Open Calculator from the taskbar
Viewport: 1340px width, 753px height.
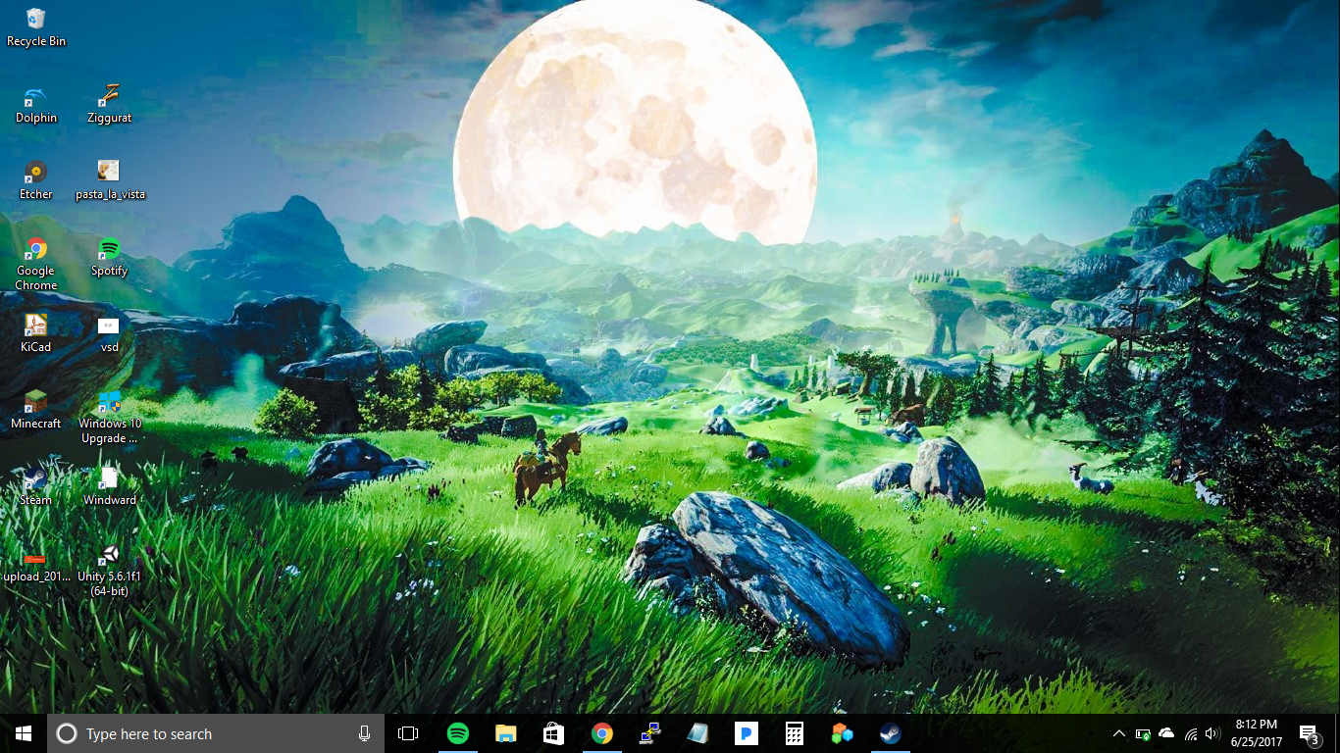[794, 733]
